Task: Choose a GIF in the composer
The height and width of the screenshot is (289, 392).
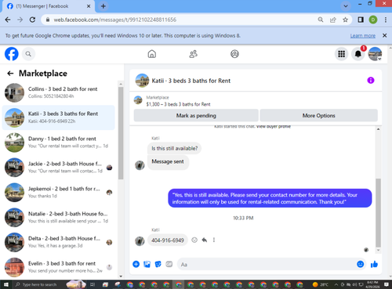Action: [169, 264]
